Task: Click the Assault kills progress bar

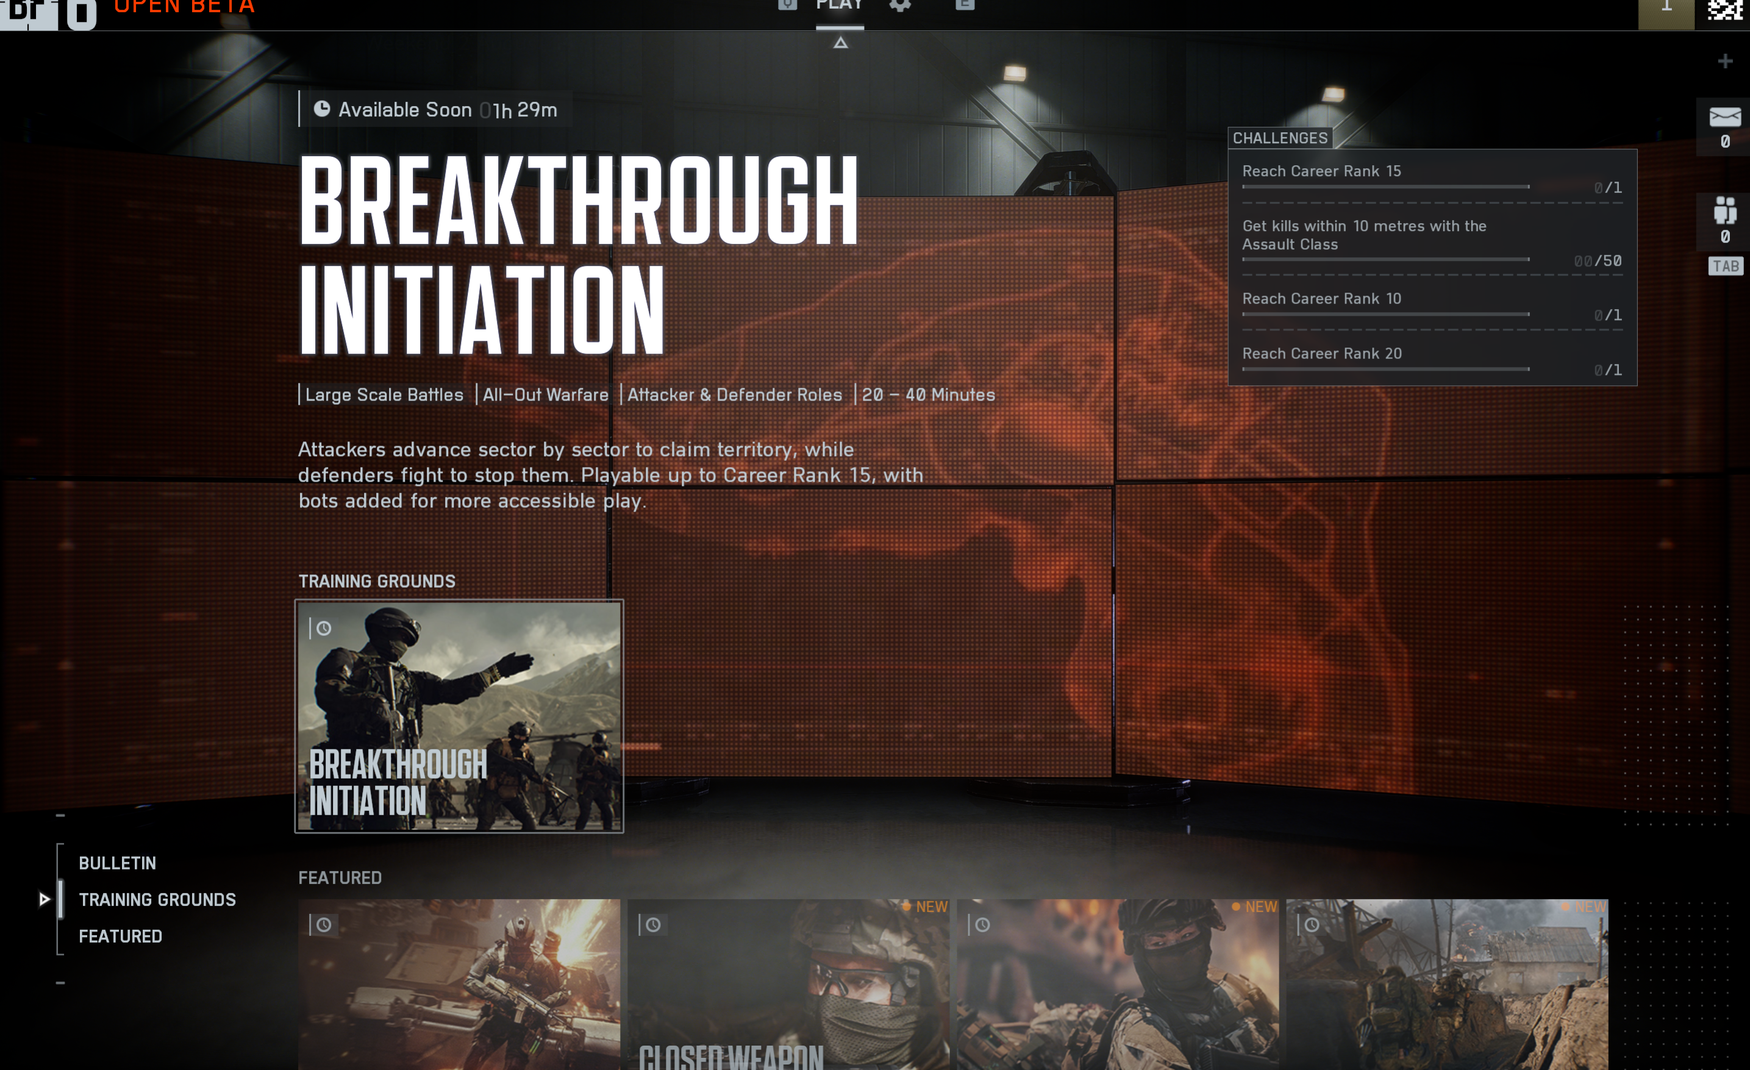Action: [x=1385, y=260]
